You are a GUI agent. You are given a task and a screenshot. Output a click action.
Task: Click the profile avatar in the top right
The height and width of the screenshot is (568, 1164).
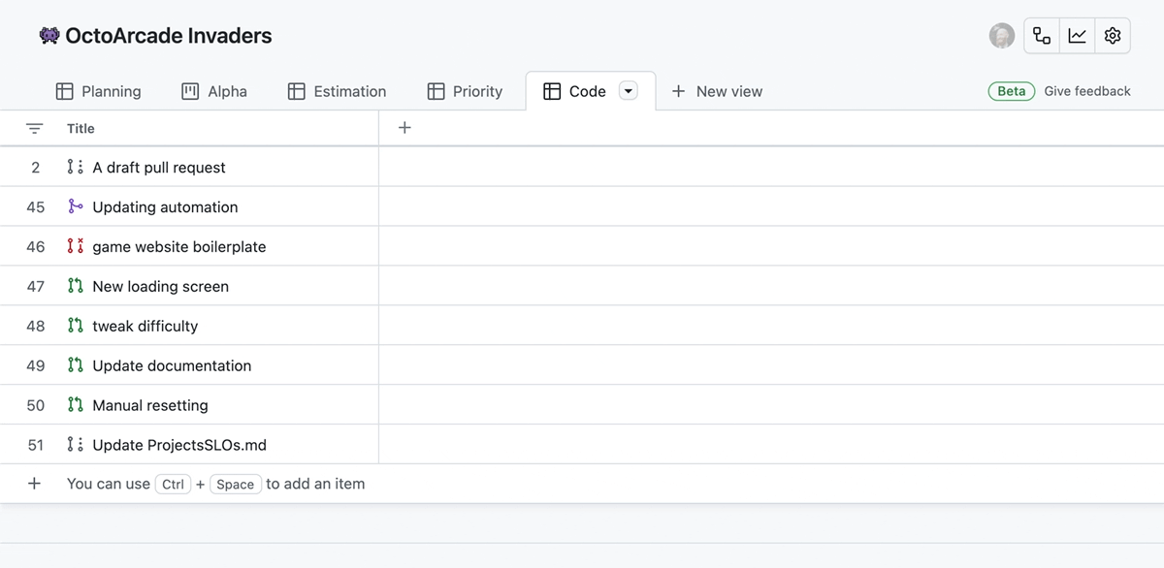click(x=1002, y=35)
